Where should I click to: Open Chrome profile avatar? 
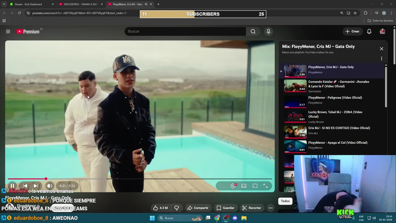click(384, 13)
